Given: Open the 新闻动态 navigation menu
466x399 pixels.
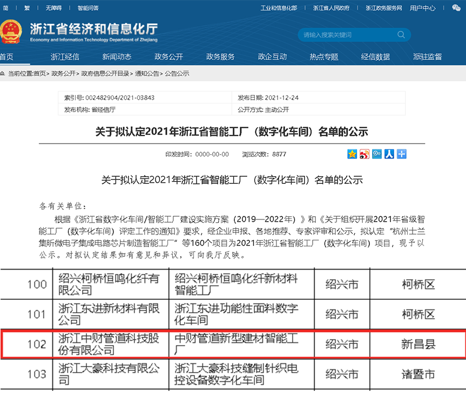Looking at the screenshot, I should pyautogui.click(x=117, y=57).
